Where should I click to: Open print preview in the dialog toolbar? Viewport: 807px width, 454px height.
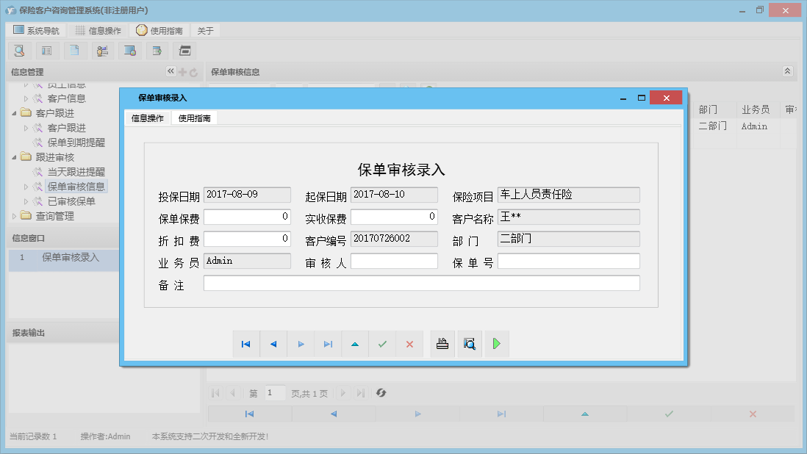click(x=469, y=344)
